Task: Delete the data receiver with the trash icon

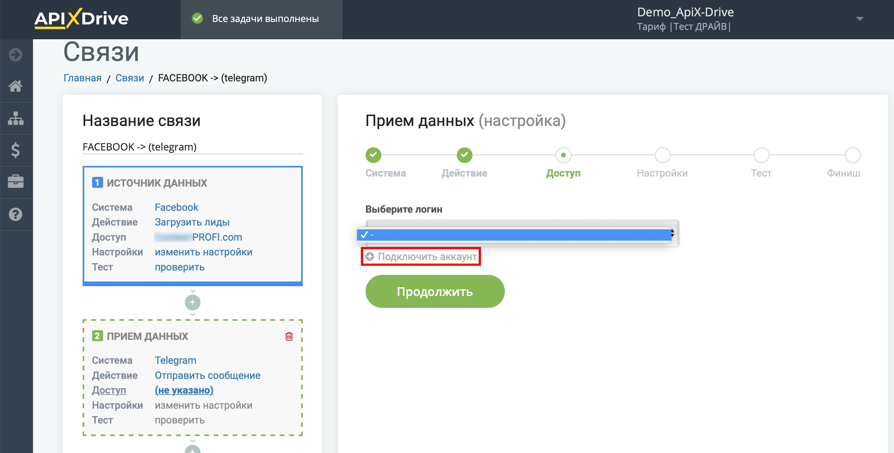Action: (289, 336)
